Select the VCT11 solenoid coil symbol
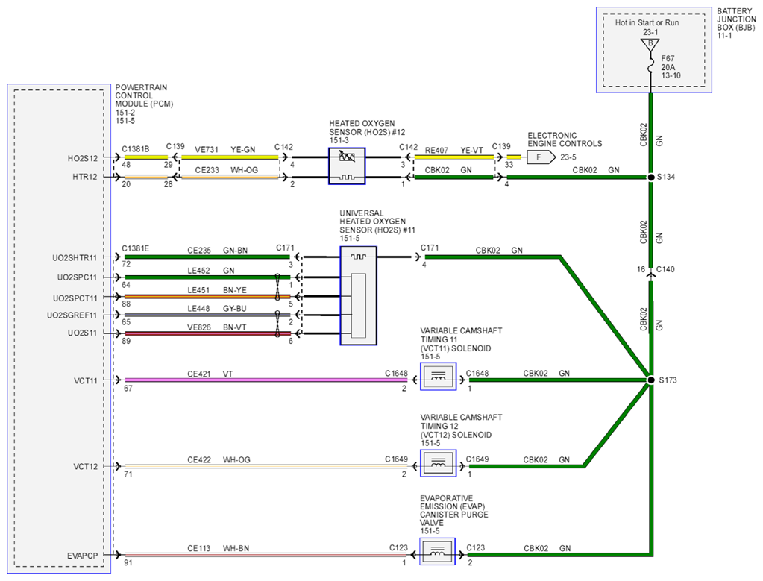The width and height of the screenshot is (763, 581). point(439,376)
